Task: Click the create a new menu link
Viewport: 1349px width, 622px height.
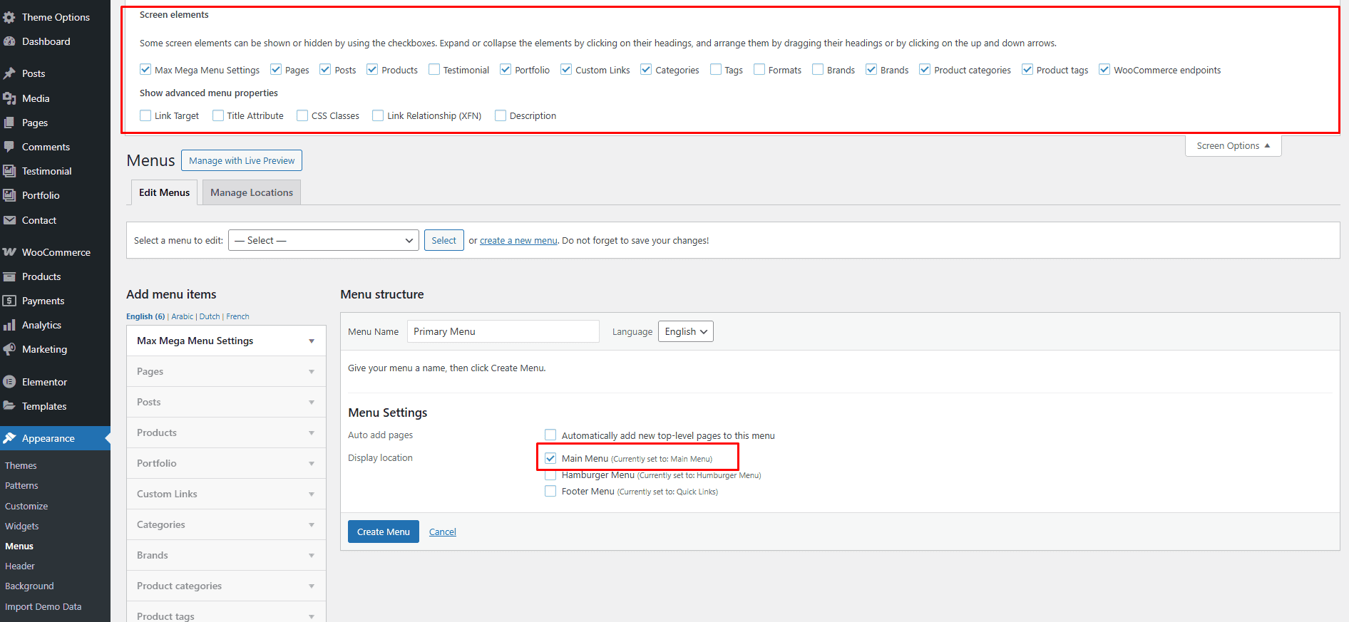Action: click(x=518, y=241)
